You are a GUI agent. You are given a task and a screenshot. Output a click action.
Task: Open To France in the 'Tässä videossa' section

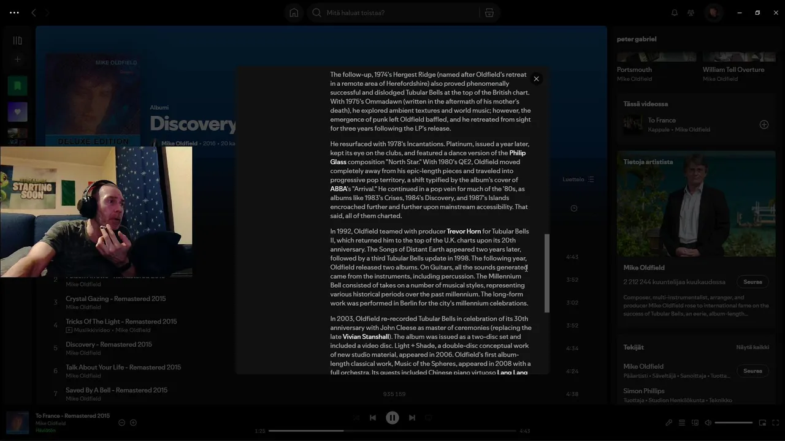click(x=662, y=120)
